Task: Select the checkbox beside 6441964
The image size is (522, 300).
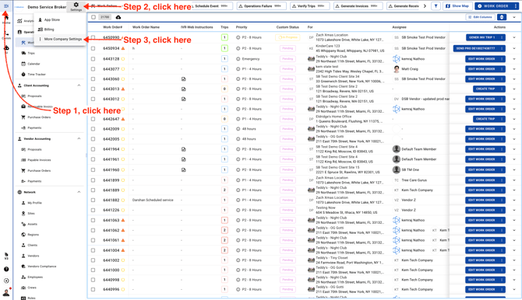Action: click(x=93, y=149)
